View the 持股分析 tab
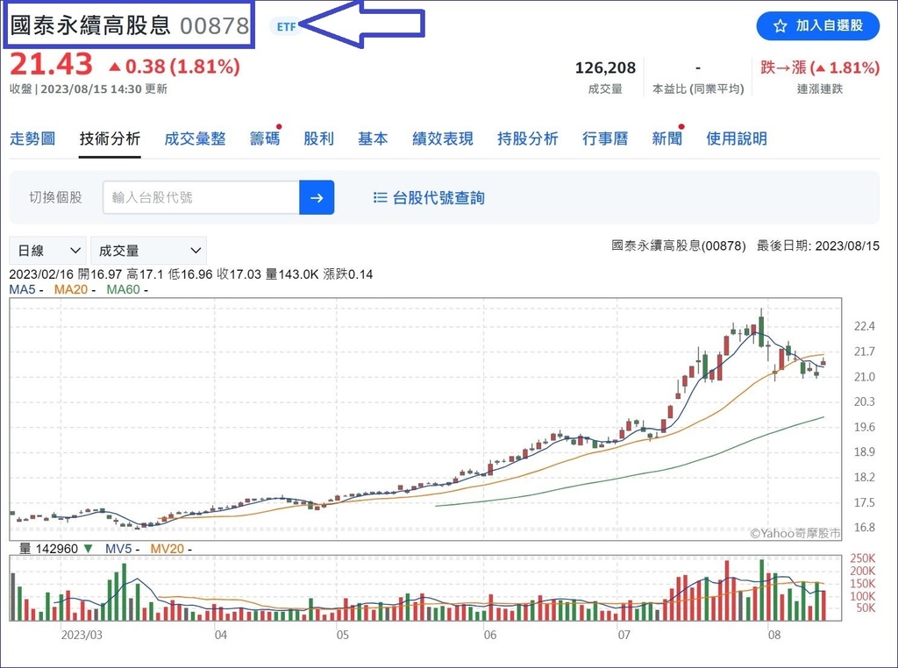Image resolution: width=898 pixels, height=668 pixels. point(528,139)
